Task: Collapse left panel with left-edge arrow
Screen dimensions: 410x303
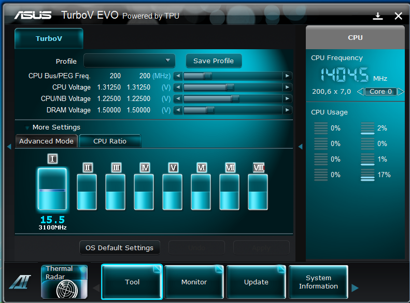Action: (9, 147)
